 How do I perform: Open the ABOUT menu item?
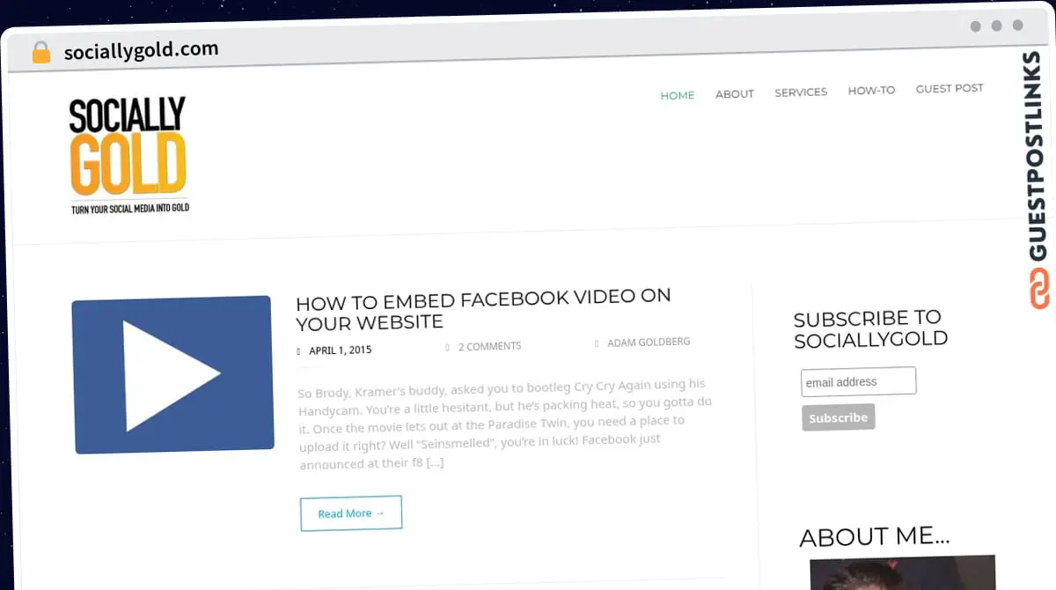(735, 94)
